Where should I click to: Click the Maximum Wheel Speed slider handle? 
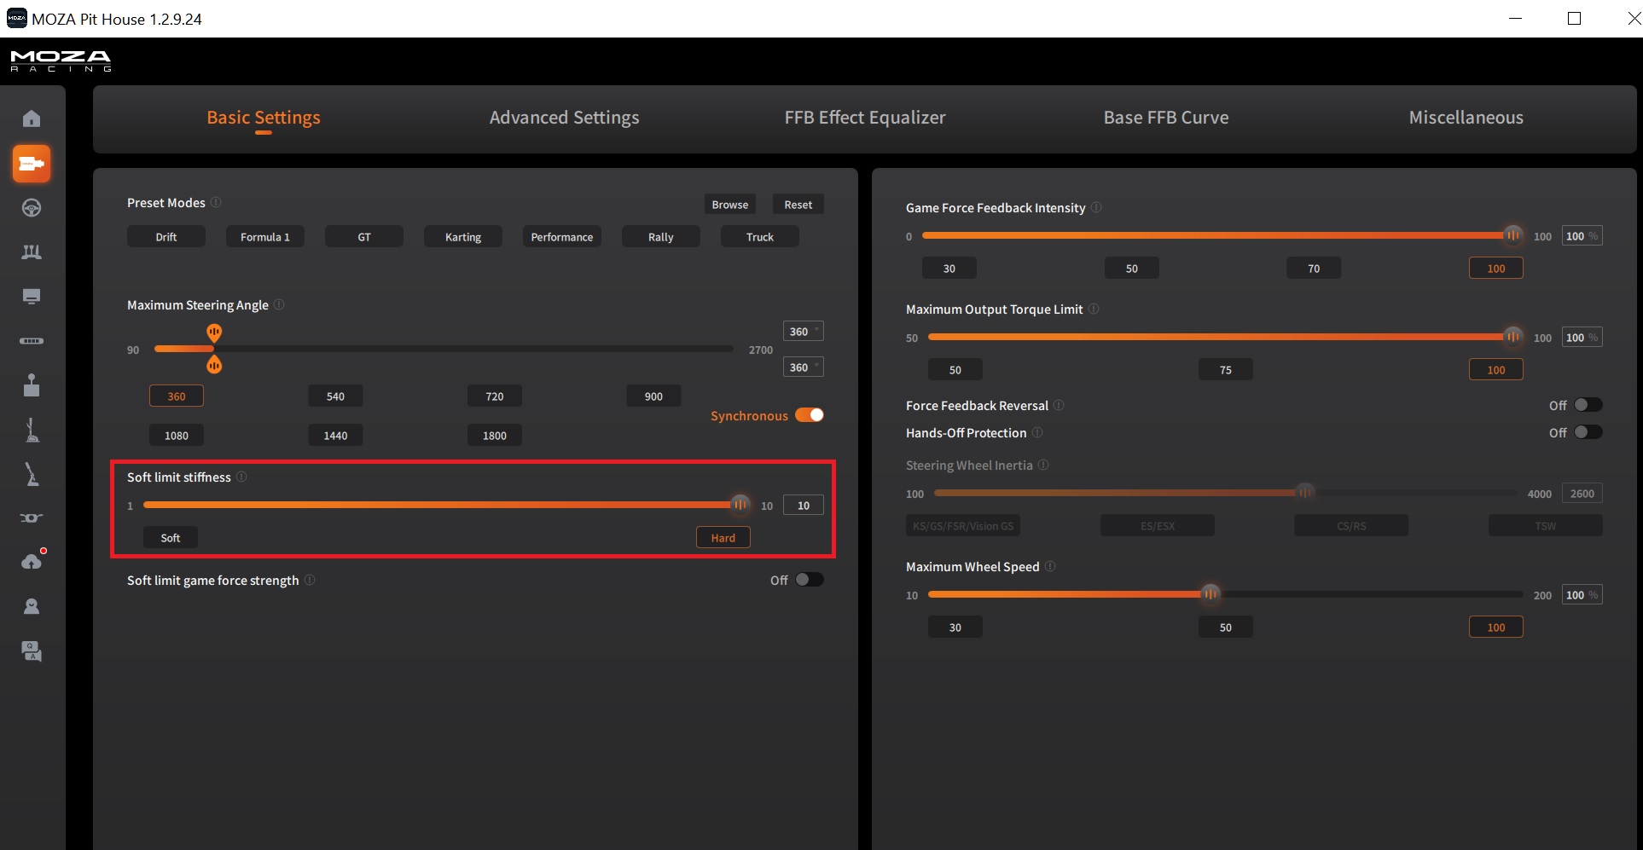[1210, 594]
